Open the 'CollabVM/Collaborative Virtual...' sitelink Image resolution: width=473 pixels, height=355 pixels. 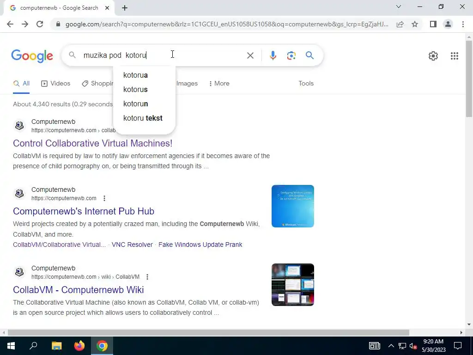click(60, 245)
